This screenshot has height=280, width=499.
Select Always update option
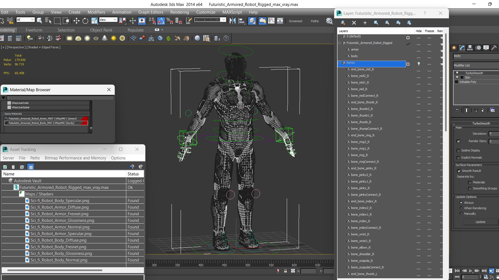[x=461, y=202]
